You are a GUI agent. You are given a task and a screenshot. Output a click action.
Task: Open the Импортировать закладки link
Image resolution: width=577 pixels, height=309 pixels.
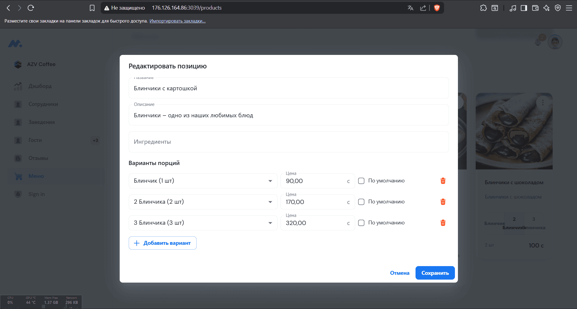tap(178, 21)
